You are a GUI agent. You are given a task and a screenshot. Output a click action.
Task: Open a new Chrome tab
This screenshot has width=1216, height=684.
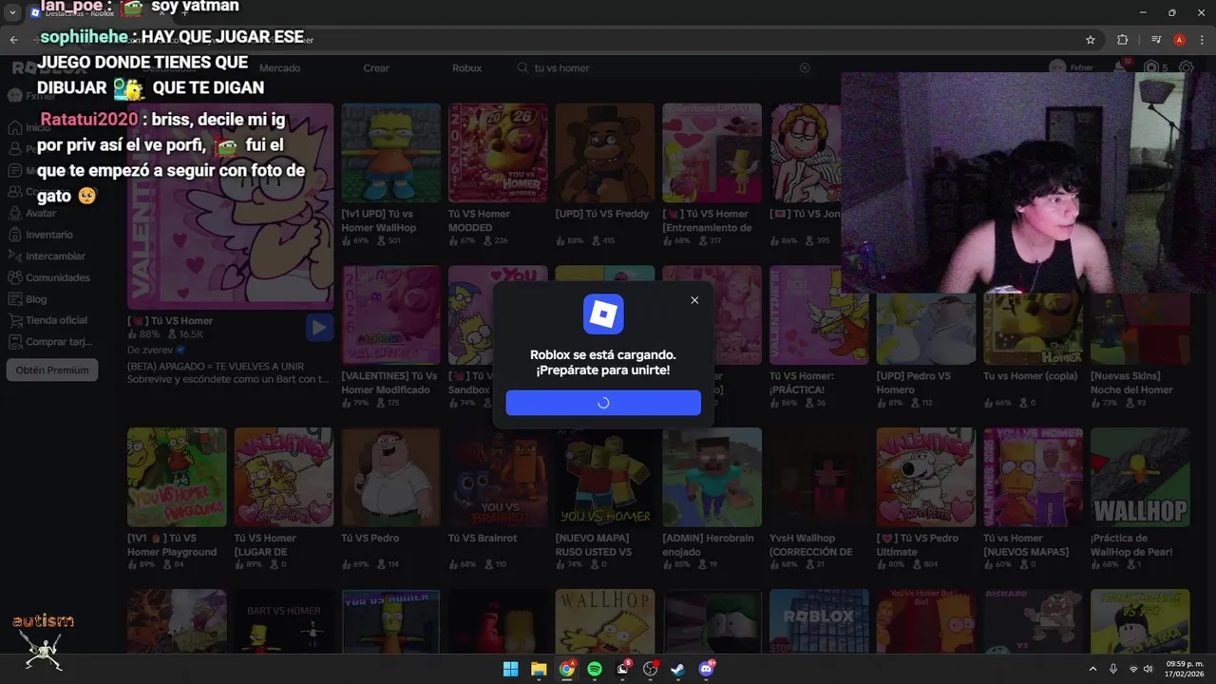pos(184,12)
